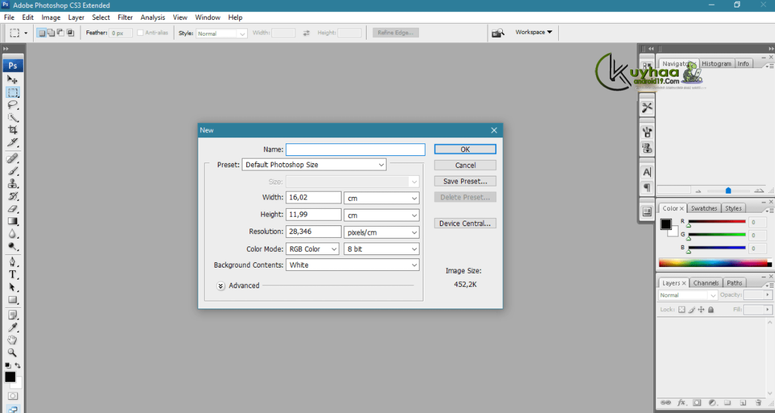The image size is (775, 413).
Task: Select the Pen tool
Action: tap(13, 262)
